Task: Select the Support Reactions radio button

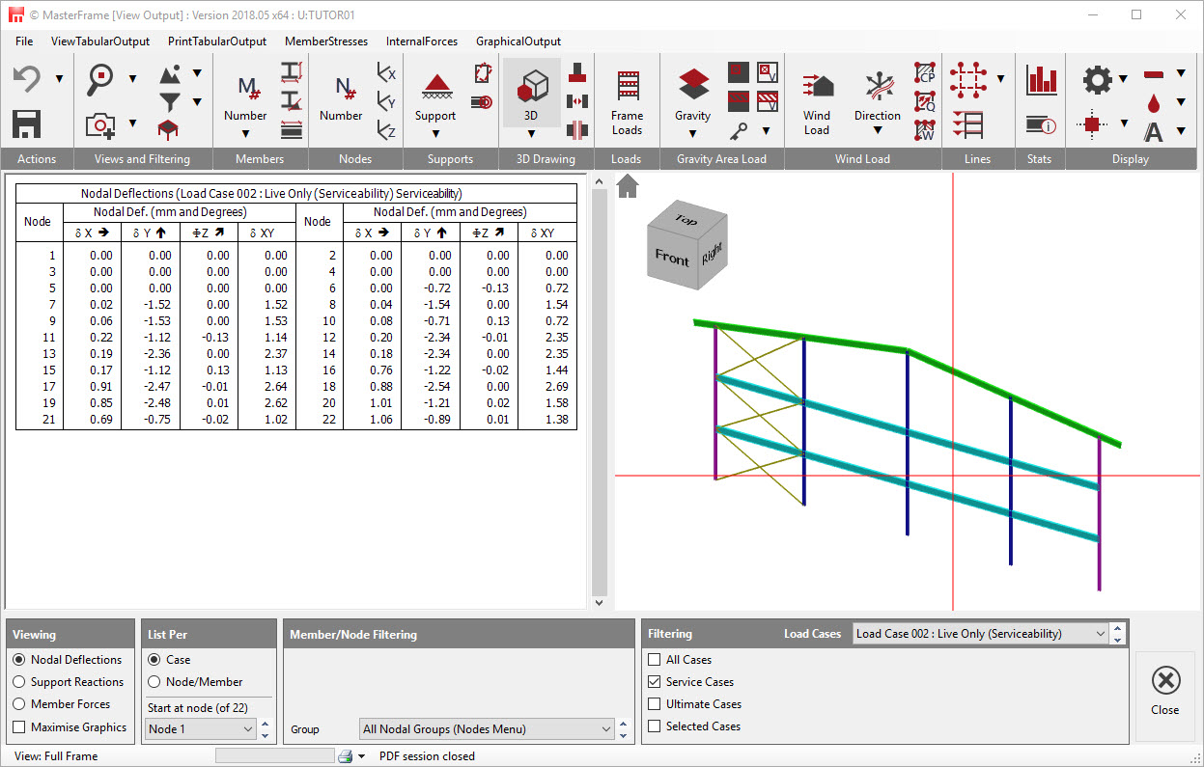Action: coord(20,682)
